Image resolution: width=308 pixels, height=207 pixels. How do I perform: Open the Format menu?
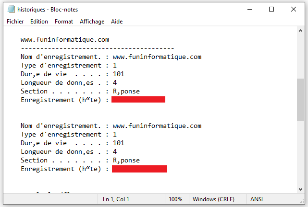[x=64, y=22]
